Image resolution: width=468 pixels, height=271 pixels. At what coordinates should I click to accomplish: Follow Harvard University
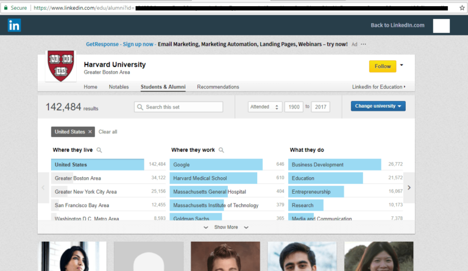pos(383,66)
